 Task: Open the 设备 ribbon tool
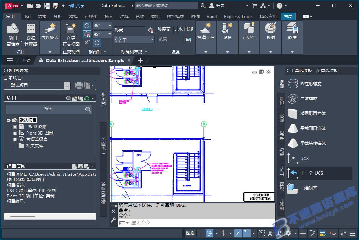228,32
